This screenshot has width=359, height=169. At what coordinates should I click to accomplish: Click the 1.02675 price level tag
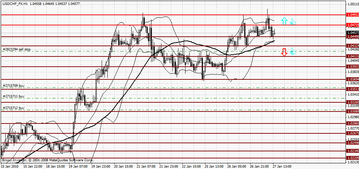click(353, 133)
